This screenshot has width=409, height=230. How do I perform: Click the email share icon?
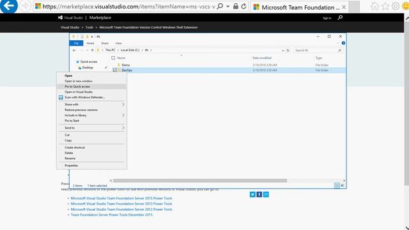pyautogui.click(x=266, y=194)
